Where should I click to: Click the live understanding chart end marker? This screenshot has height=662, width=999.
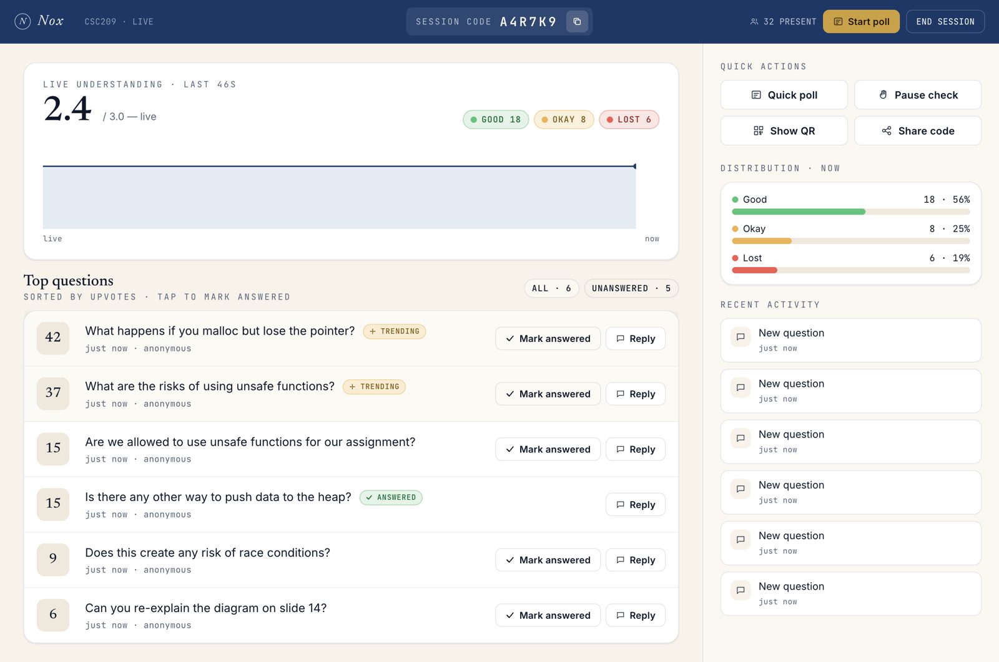pyautogui.click(x=634, y=166)
